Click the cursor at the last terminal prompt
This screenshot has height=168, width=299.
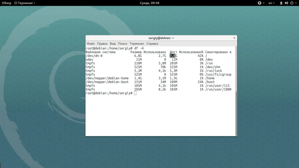(x=135, y=93)
